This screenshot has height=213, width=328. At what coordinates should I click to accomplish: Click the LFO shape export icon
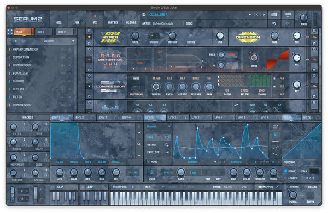point(275,126)
